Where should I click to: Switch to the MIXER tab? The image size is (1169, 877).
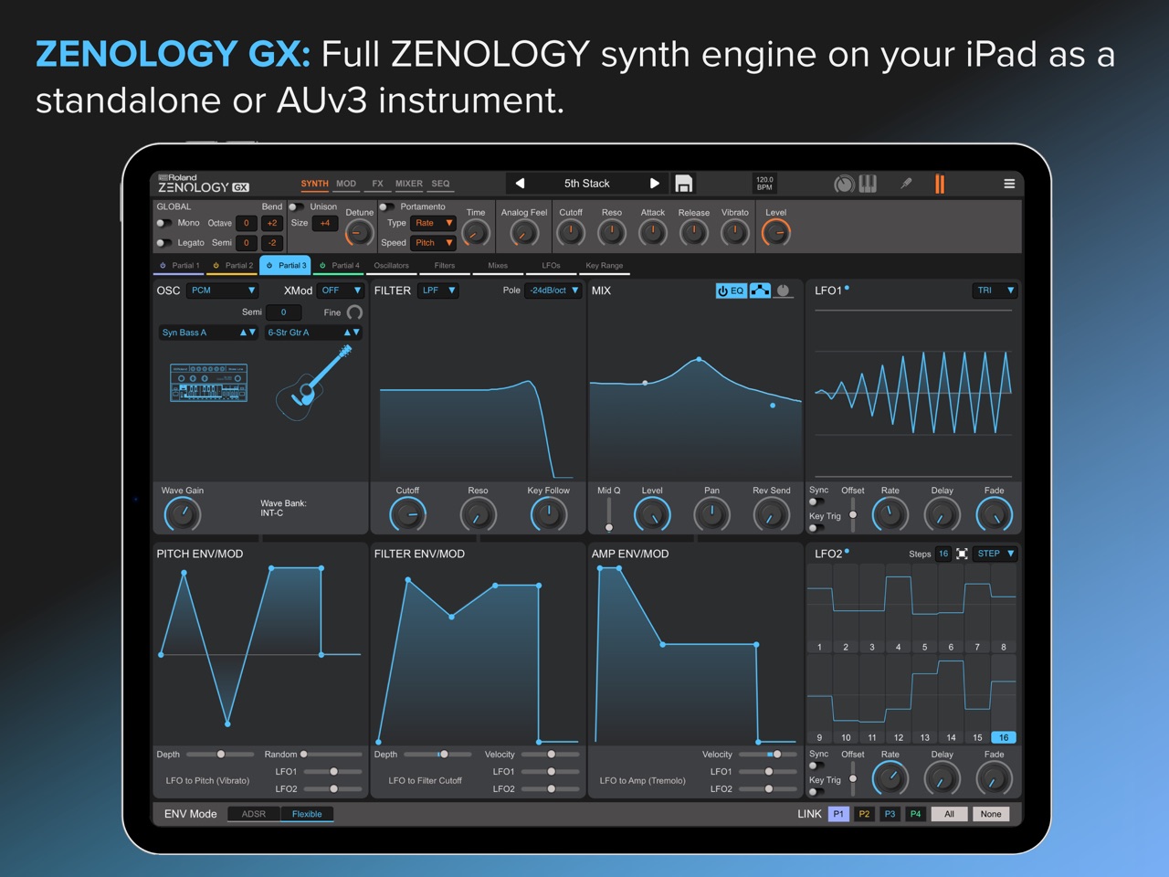click(x=409, y=184)
